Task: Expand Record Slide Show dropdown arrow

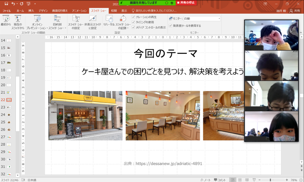Action: click(128, 28)
